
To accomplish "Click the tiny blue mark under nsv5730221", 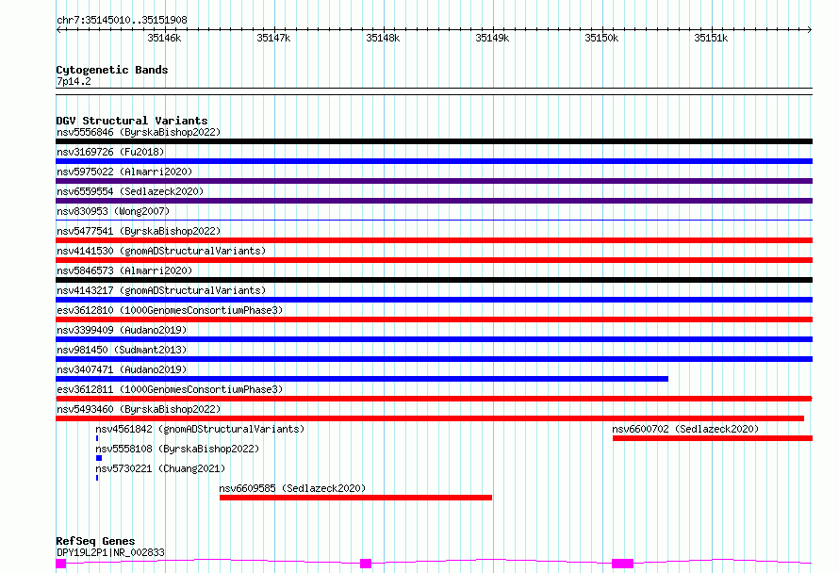I will (97, 478).
